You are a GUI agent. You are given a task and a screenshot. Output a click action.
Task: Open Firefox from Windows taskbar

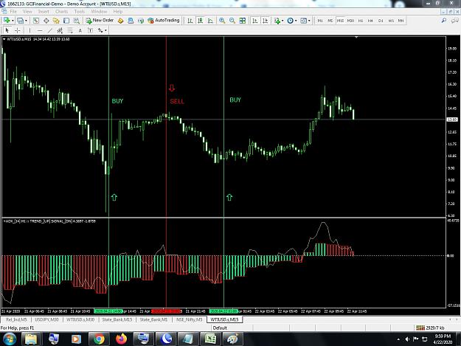tap(121, 339)
